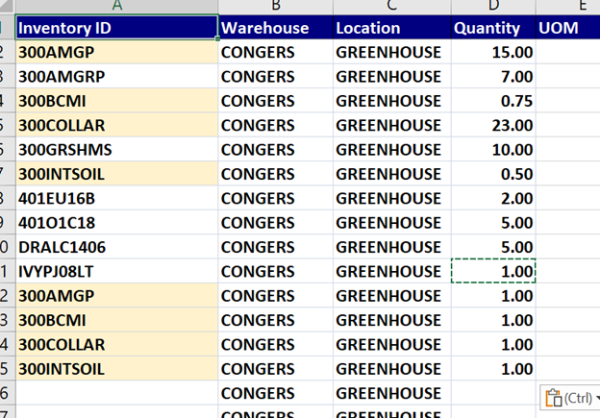Select column B header

click(x=275, y=6)
